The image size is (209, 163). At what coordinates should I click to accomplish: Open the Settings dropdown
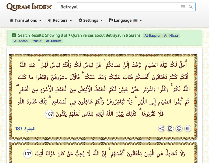tap(90, 20)
